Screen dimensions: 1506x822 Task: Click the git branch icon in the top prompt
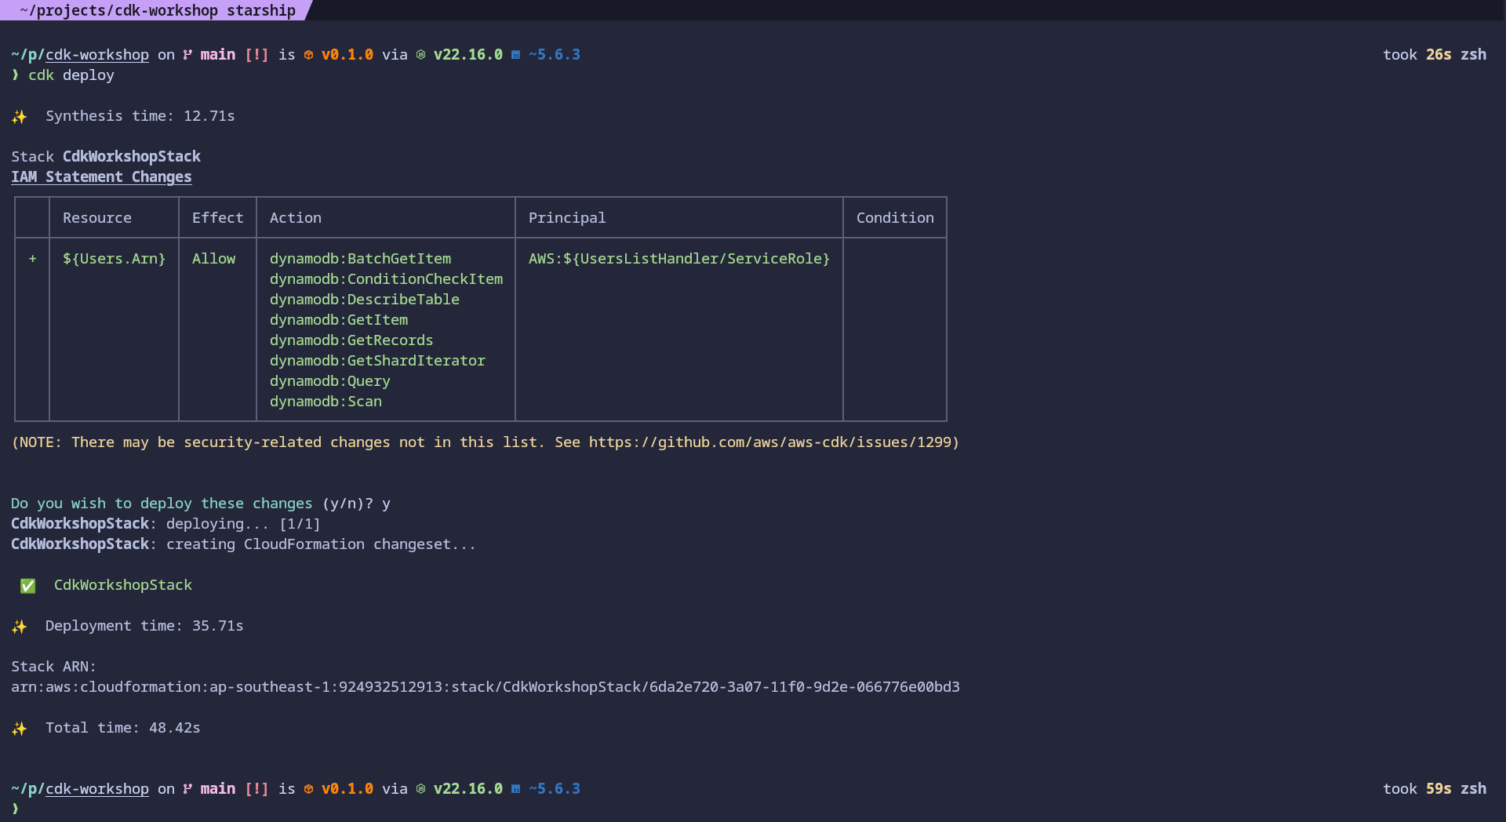pyautogui.click(x=187, y=55)
